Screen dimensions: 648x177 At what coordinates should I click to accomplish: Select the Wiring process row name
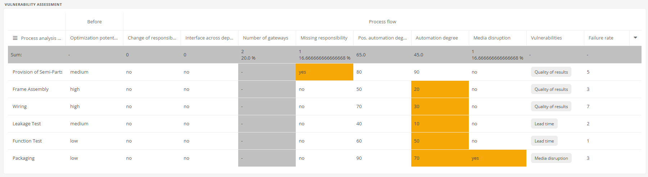(19, 107)
